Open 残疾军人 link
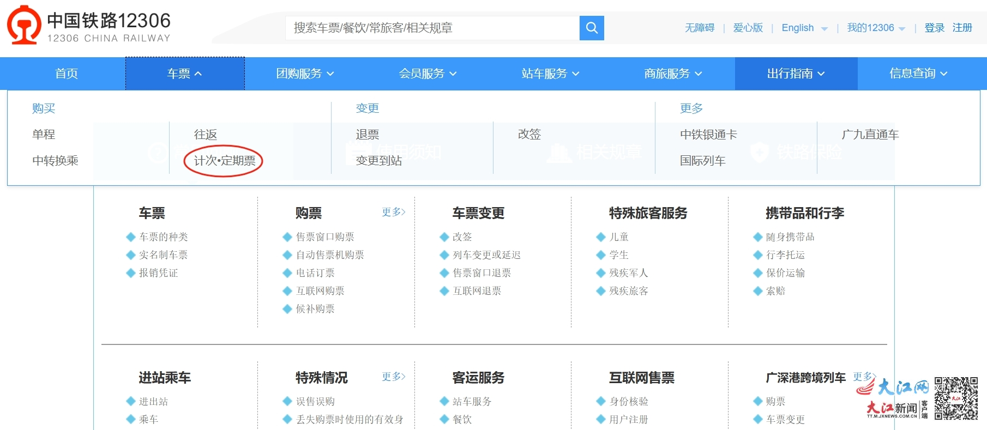The width and height of the screenshot is (987, 430). coord(629,272)
